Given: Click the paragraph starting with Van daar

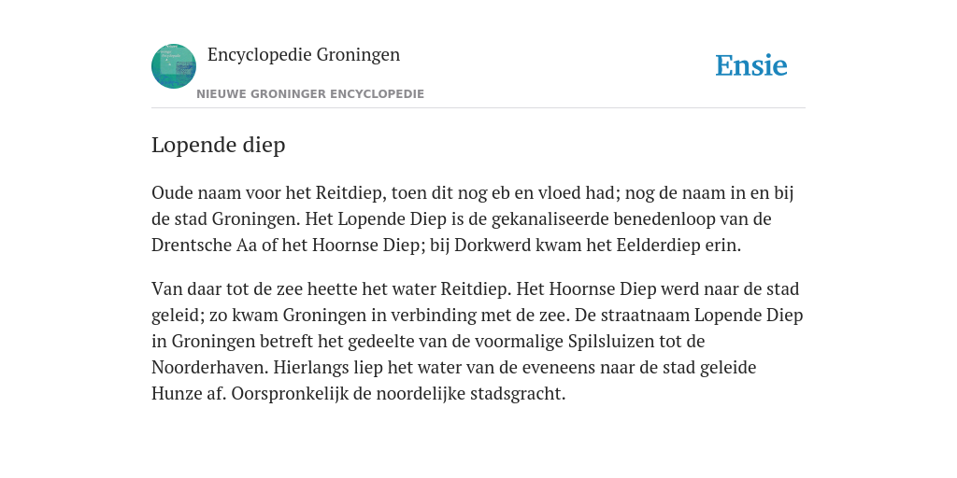Looking at the screenshot, I should [x=478, y=341].
